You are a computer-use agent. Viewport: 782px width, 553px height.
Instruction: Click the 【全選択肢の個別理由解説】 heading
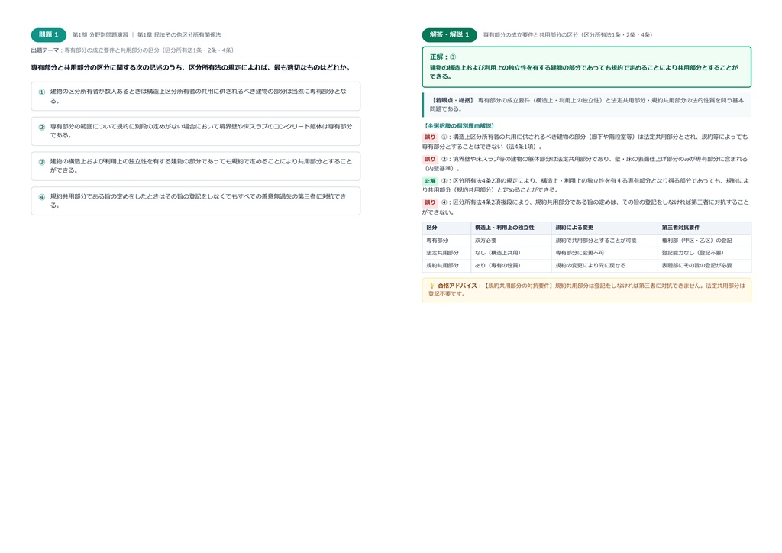click(458, 126)
